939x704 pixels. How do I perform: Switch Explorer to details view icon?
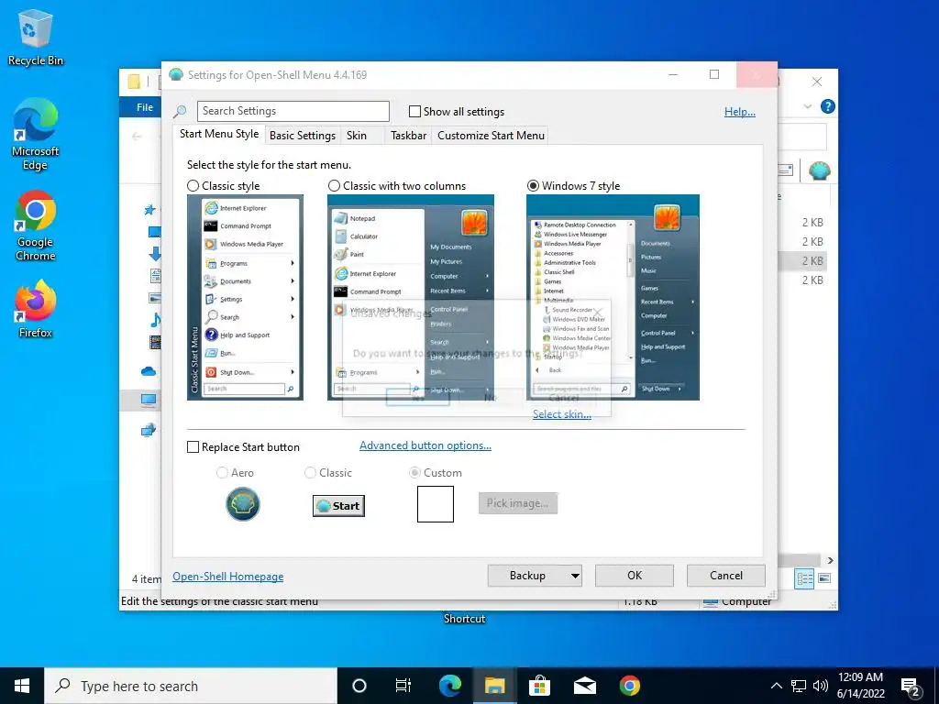click(804, 577)
